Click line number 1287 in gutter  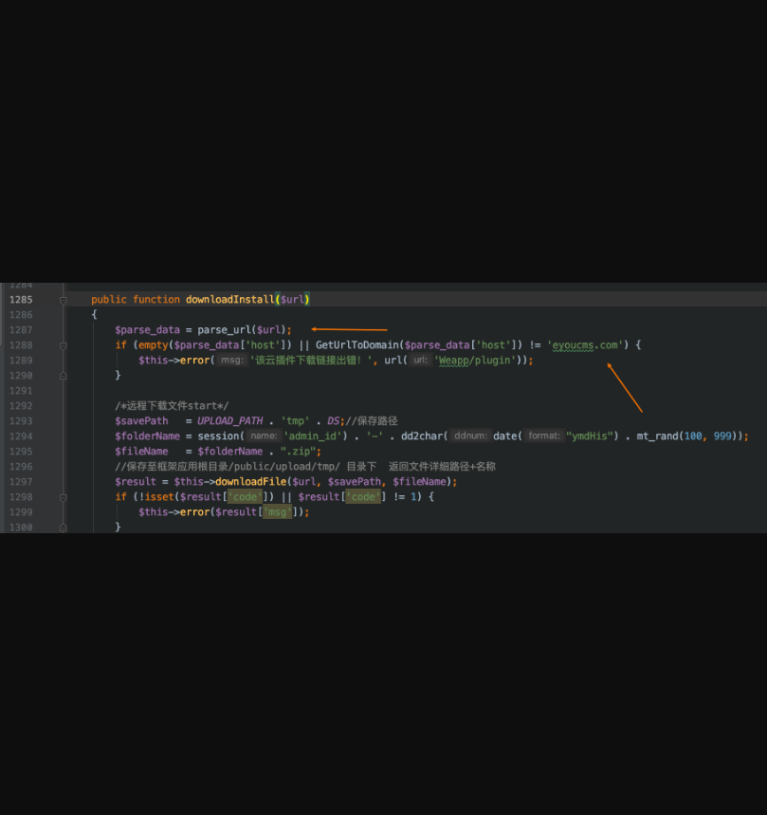point(20,330)
